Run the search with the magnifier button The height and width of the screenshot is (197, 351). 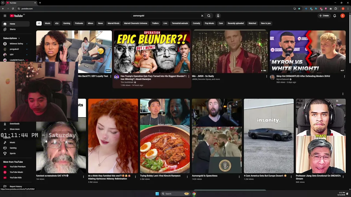[x=209, y=16]
